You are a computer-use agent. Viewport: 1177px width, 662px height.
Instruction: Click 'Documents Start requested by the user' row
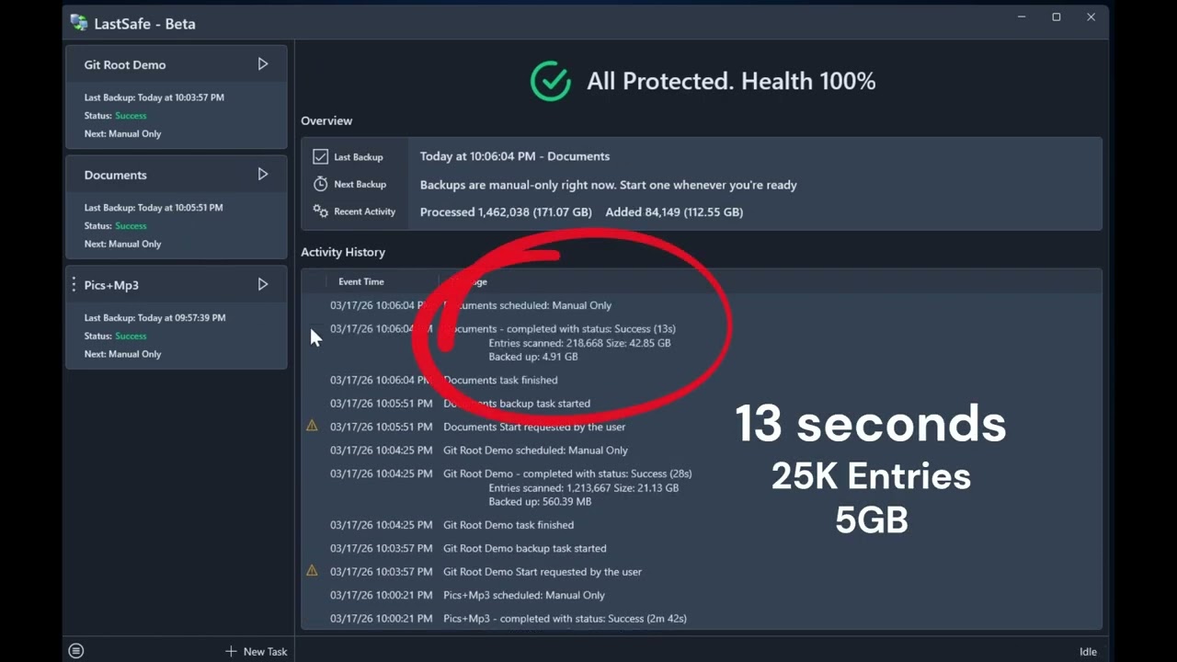(534, 427)
